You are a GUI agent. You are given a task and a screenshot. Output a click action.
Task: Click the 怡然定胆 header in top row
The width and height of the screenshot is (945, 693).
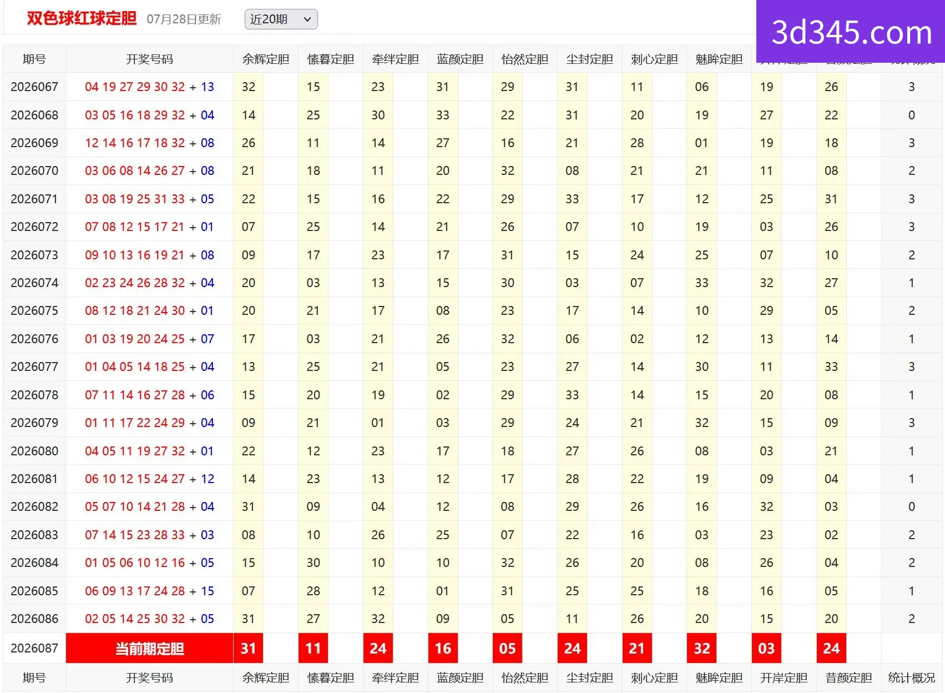coord(525,59)
